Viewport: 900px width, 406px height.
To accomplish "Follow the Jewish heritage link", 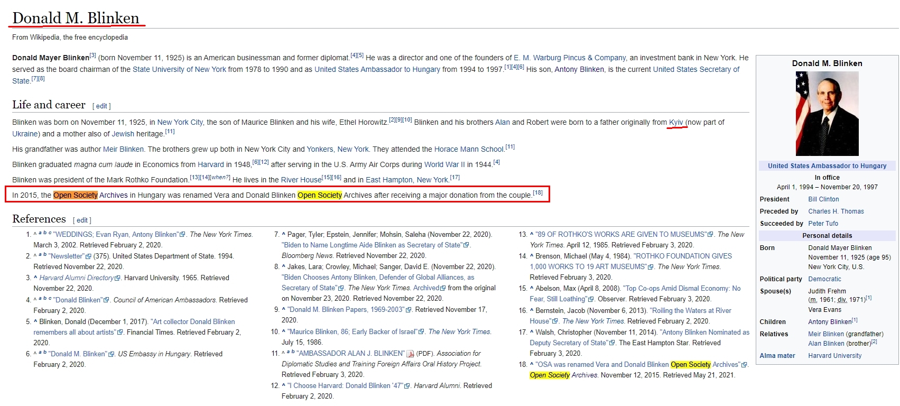I will 123,134.
